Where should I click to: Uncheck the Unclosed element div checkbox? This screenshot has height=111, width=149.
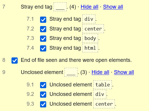pyautogui.click(x=43, y=94)
